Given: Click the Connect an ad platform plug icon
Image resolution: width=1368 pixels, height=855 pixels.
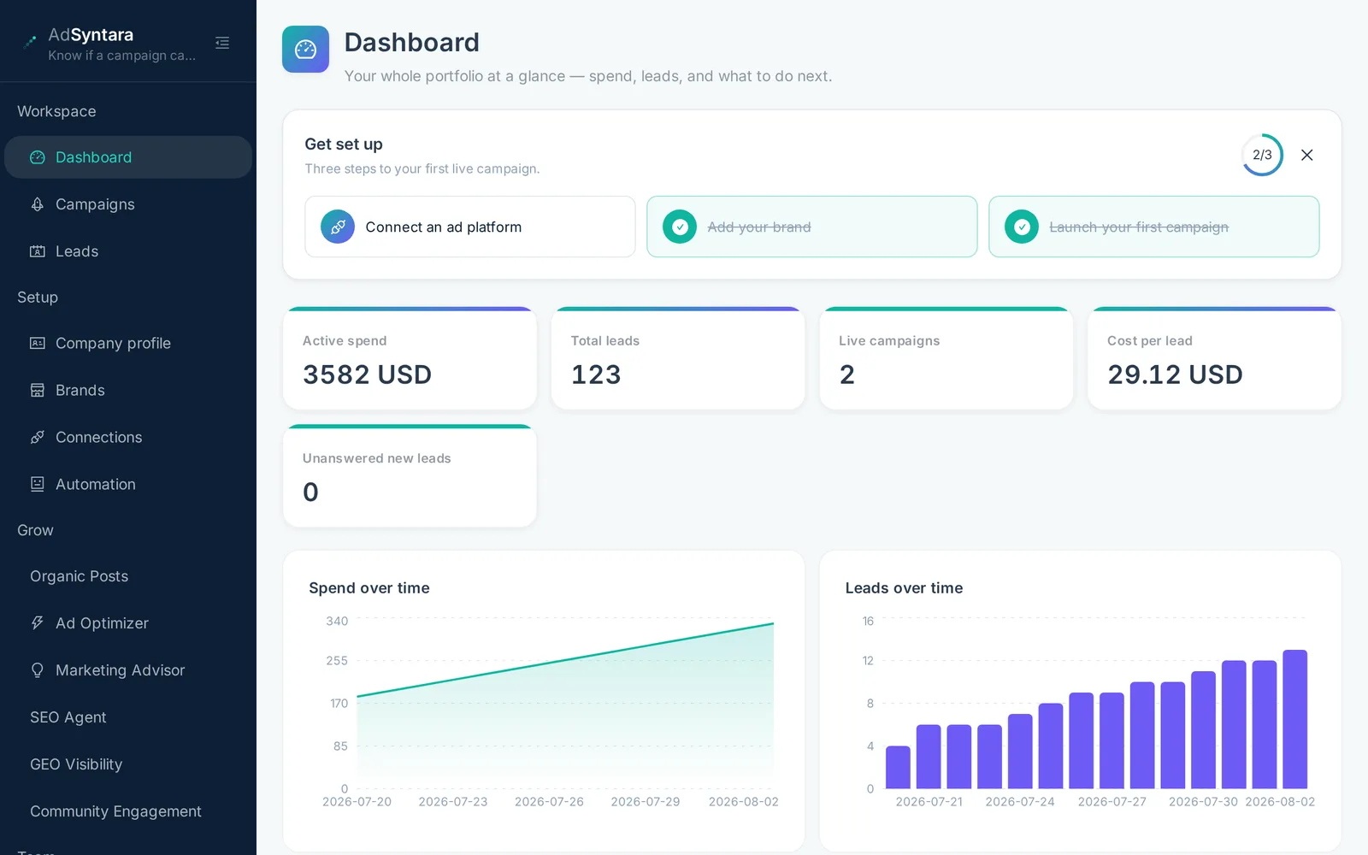Looking at the screenshot, I should (x=338, y=227).
